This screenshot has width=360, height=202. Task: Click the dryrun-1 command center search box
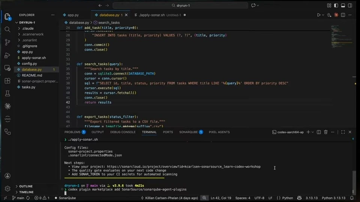point(180,5)
